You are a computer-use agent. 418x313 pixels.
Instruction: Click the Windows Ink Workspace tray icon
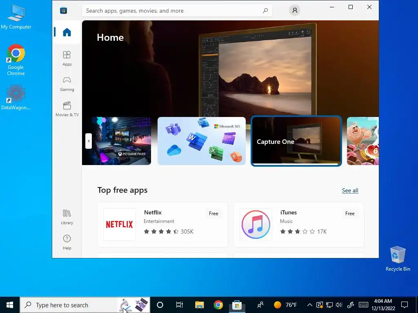pos(351,305)
